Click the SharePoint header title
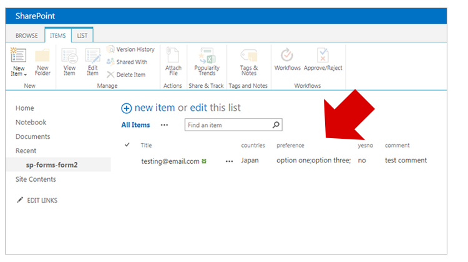Image resolution: width=468 pixels, height=262 pixels. pyautogui.click(x=35, y=16)
